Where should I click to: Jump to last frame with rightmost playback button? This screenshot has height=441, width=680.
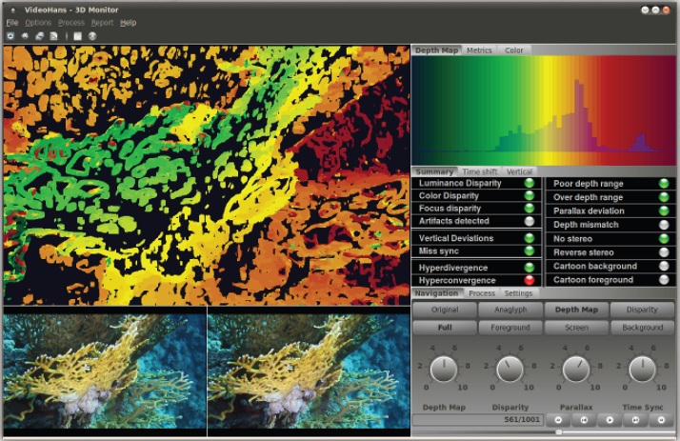click(661, 420)
